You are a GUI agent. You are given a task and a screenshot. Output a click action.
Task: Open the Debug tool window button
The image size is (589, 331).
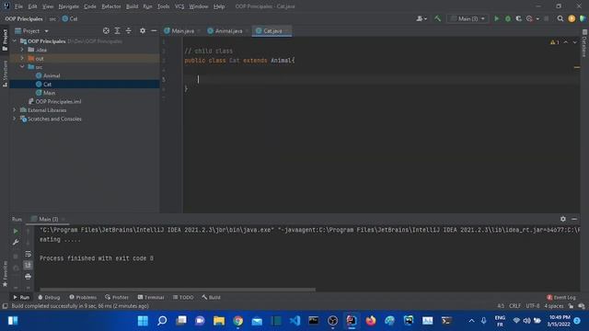(49, 297)
